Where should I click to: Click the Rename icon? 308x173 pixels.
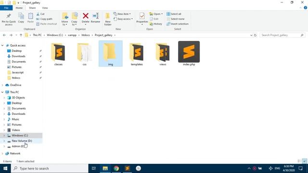(95, 16)
